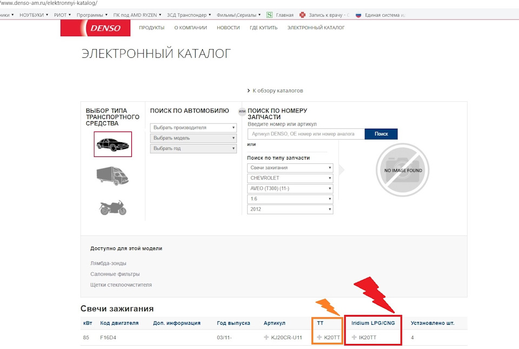Select the truck vehicle type
Viewport: 519px width, 349px height.
[113, 175]
